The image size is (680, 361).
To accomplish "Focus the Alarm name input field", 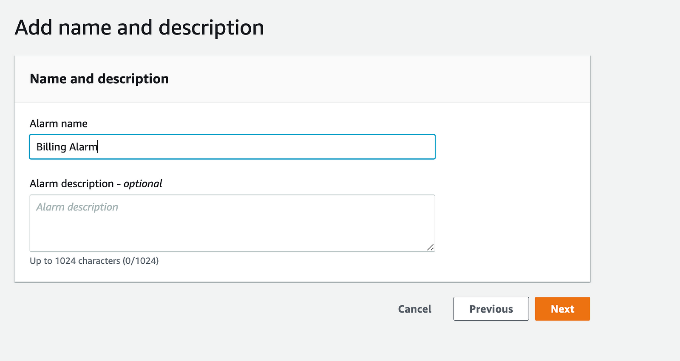I will [232, 147].
